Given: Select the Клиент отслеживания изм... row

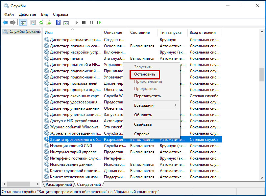Looking at the screenshot, I should pyautogui.click(x=132, y=177).
